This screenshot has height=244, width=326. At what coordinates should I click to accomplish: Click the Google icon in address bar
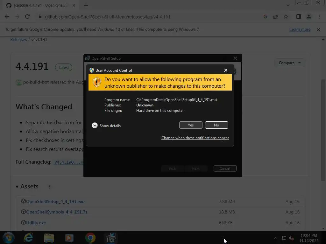266,17
